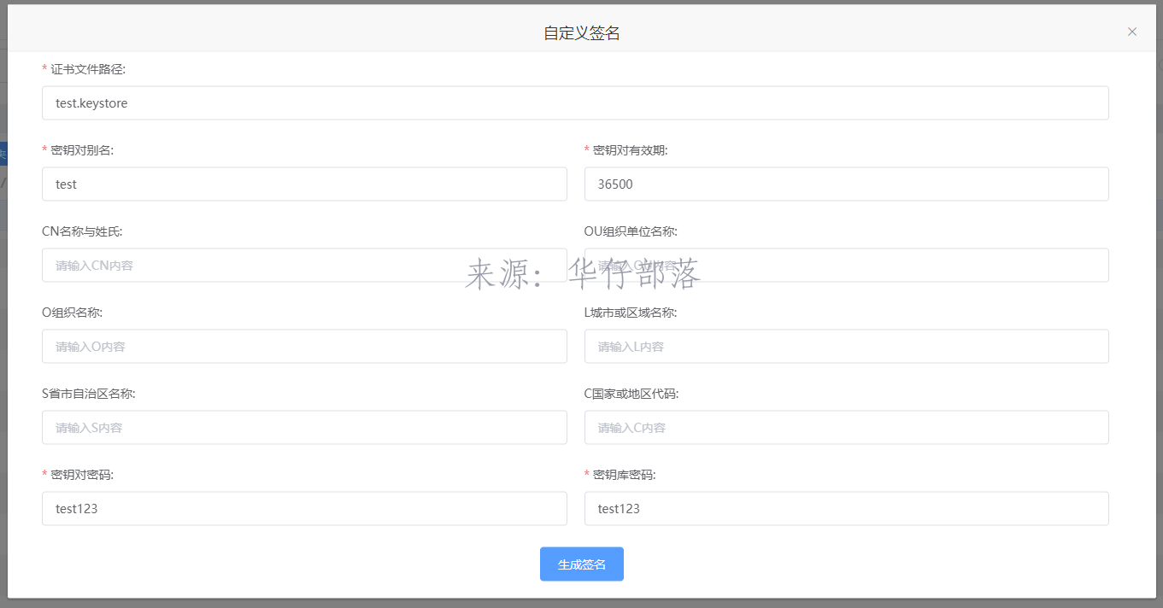Click the 密钥库密码 label text

624,475
